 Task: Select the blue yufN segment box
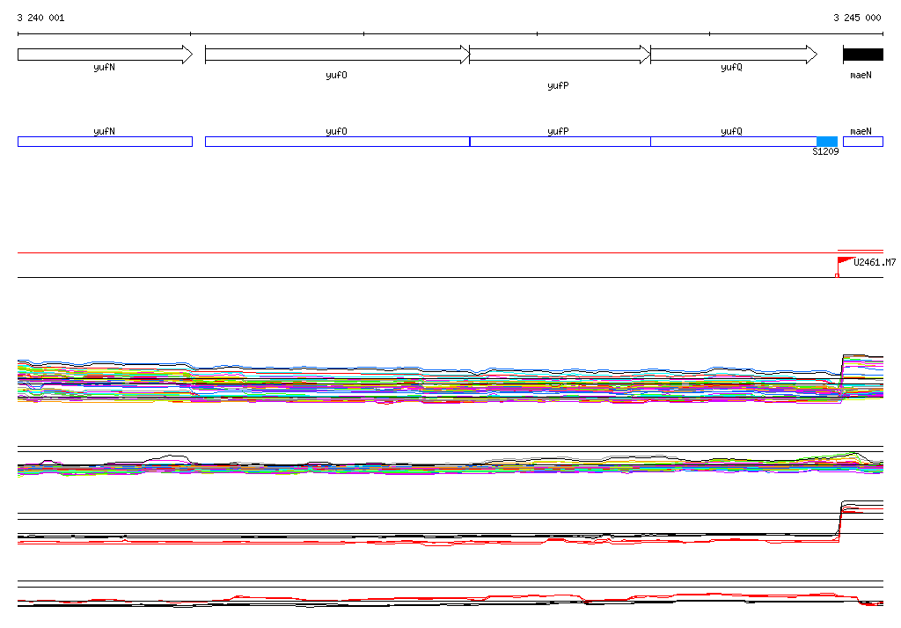(x=106, y=142)
